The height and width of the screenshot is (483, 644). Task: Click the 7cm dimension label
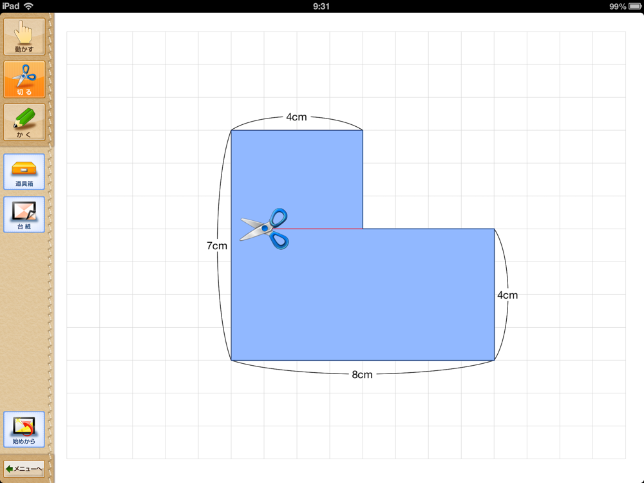click(217, 245)
